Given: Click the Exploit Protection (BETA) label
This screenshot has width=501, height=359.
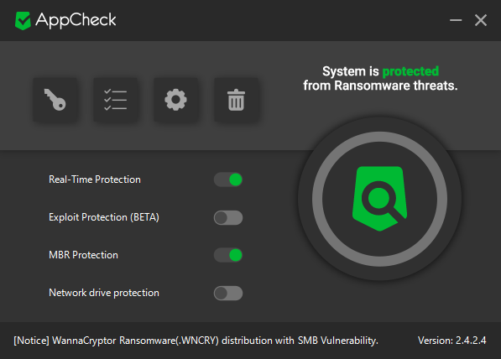Looking at the screenshot, I should [104, 217].
